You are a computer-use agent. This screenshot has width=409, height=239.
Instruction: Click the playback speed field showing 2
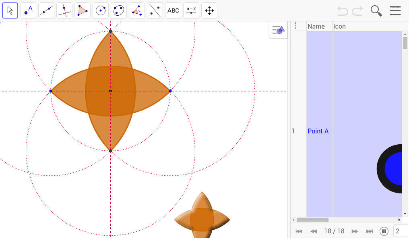pyautogui.click(x=401, y=231)
